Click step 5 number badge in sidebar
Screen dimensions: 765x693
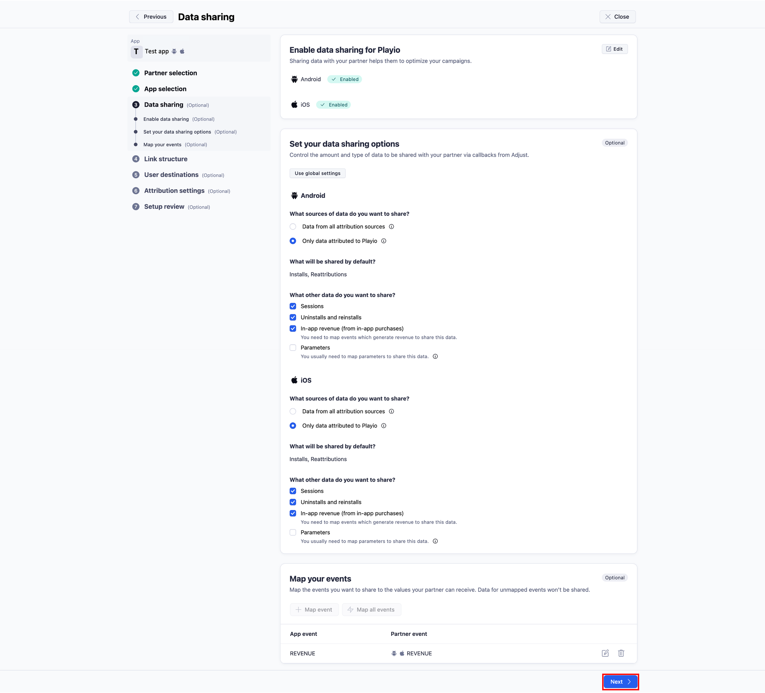[136, 175]
